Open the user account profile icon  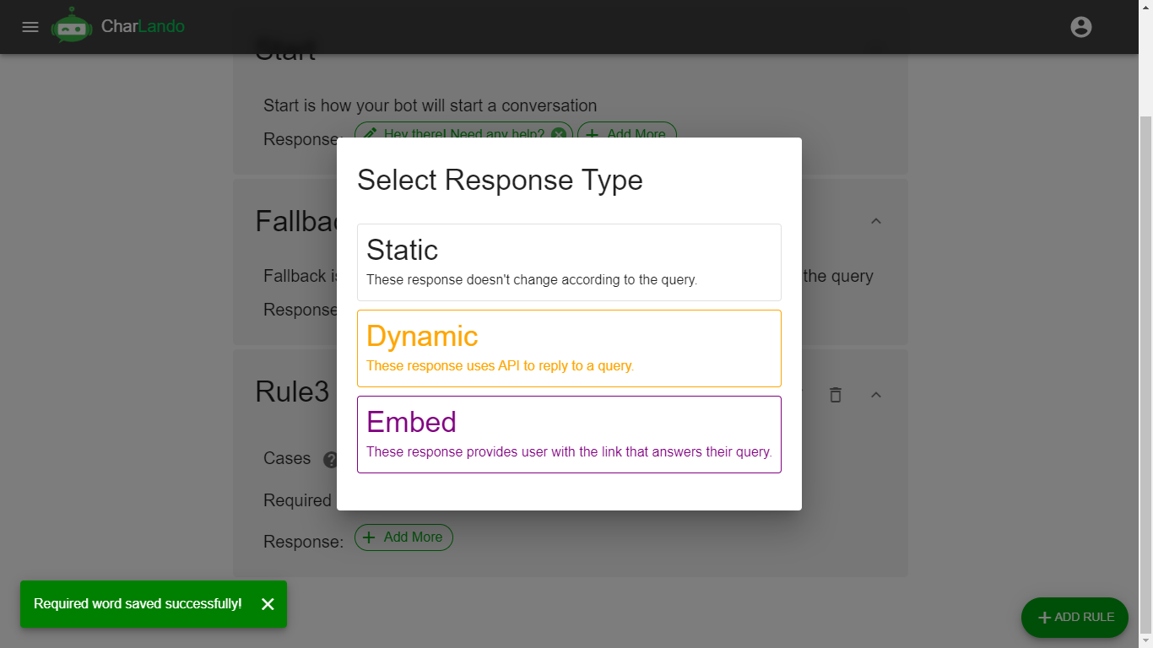click(x=1080, y=27)
